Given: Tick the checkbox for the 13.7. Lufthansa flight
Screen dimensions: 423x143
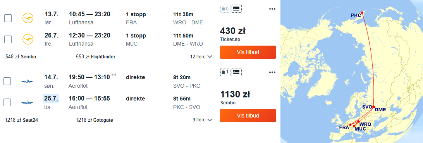Looking at the screenshot, I should click(8, 18).
